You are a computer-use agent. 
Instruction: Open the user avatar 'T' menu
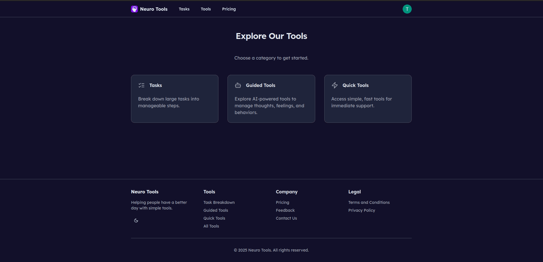pos(407,9)
